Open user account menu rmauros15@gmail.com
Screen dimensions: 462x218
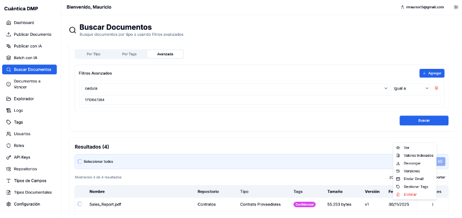[422, 7]
